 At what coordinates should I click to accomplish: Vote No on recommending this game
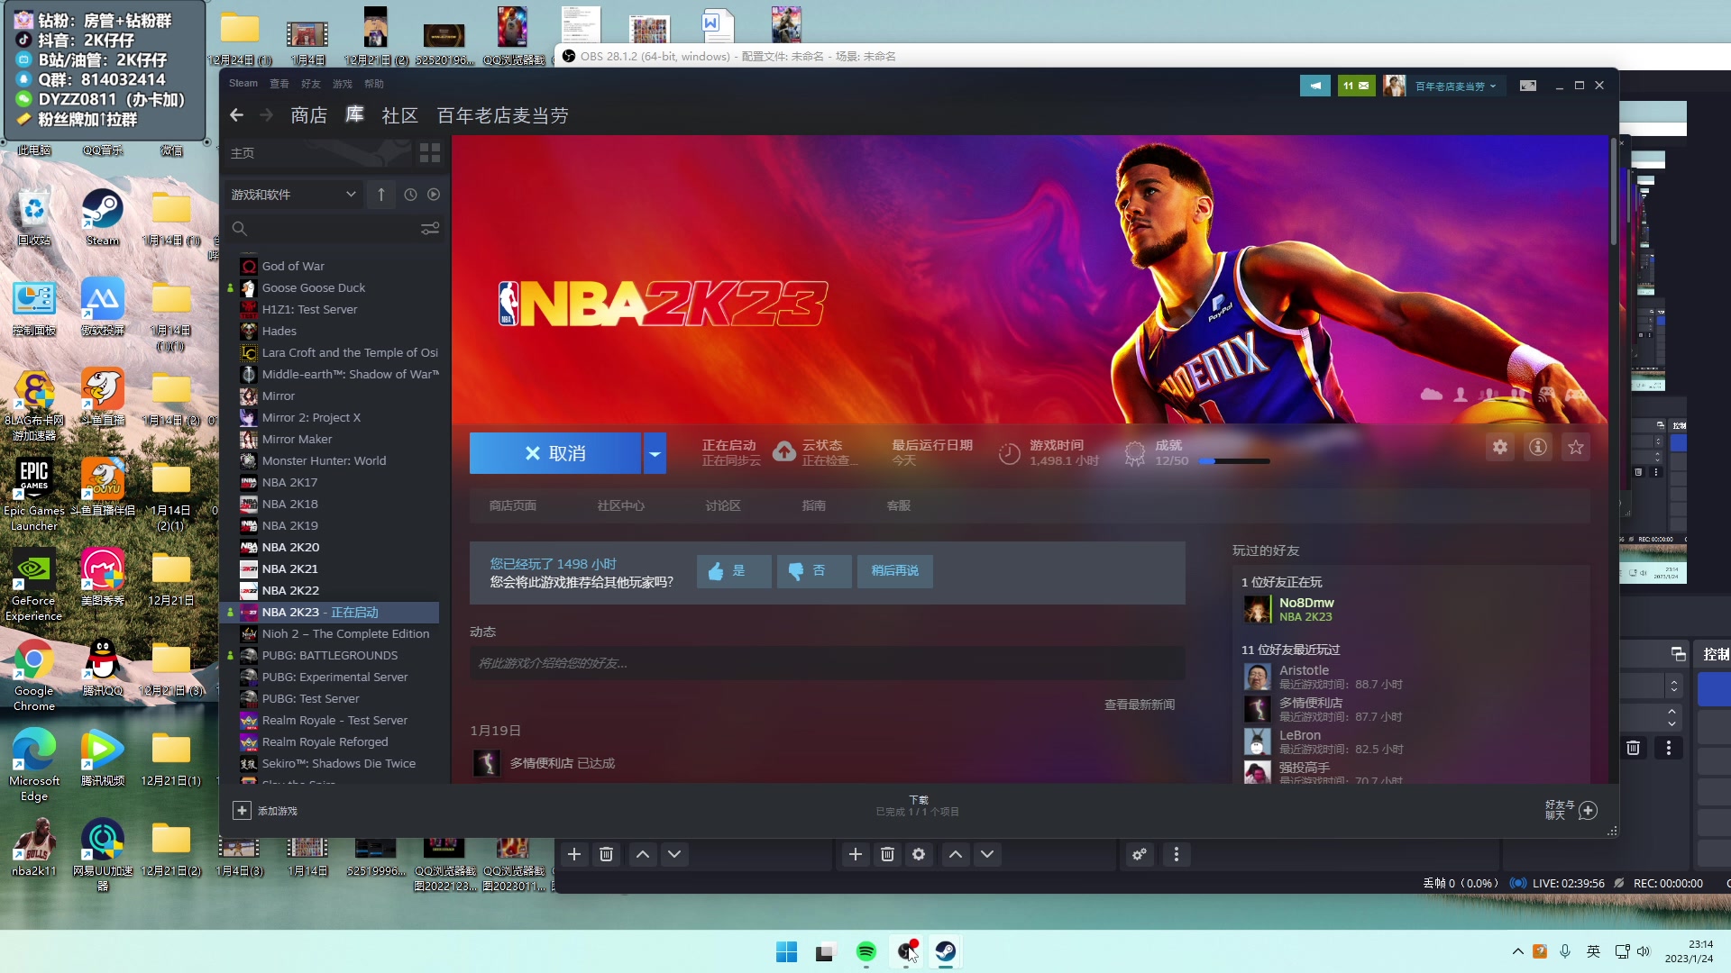tap(814, 571)
